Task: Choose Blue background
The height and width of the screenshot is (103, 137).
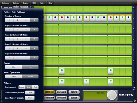Action: 29,87
